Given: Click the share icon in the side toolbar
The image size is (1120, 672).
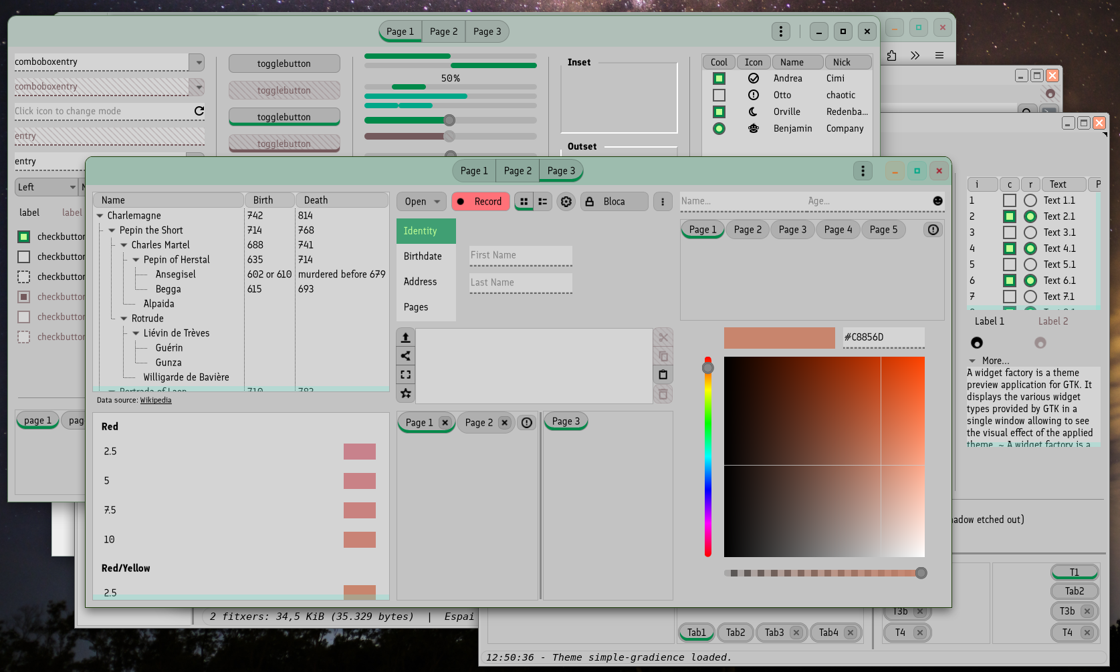Looking at the screenshot, I should coord(405,356).
